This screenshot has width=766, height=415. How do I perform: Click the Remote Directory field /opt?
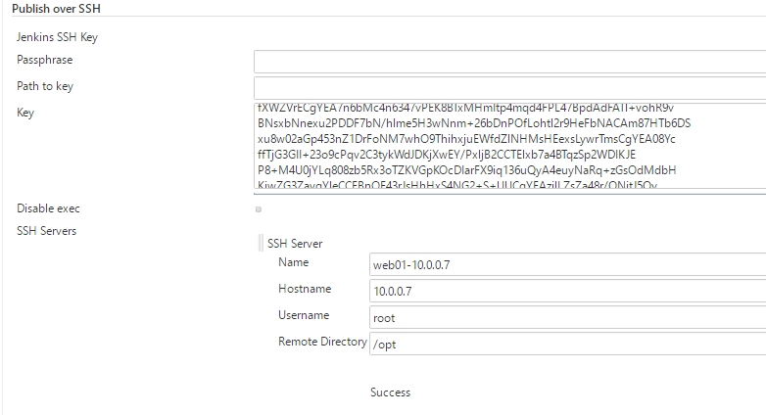pos(568,344)
